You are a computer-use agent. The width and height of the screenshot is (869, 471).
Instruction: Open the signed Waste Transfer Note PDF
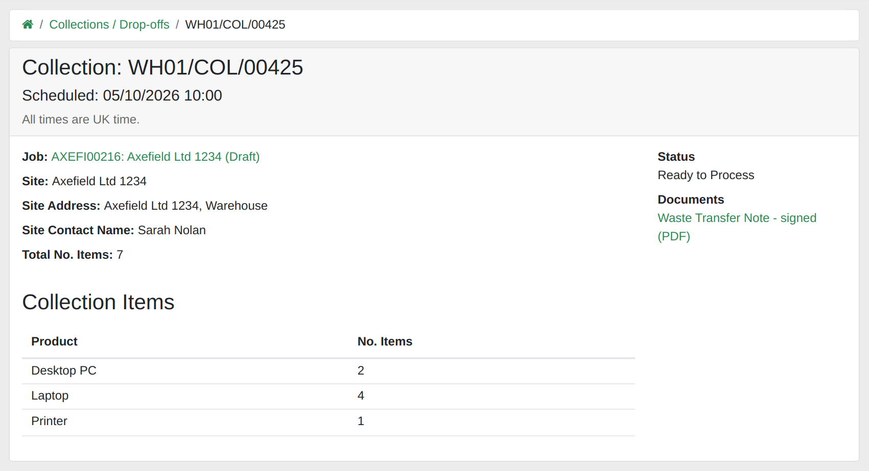737,227
